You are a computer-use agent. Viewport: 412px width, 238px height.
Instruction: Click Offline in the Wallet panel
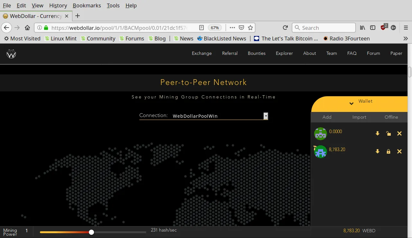tap(391, 117)
